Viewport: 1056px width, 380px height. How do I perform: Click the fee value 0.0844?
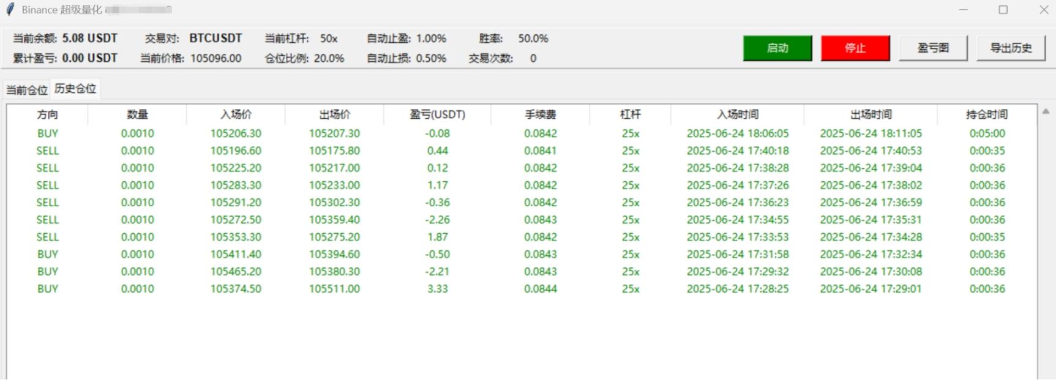(x=540, y=289)
